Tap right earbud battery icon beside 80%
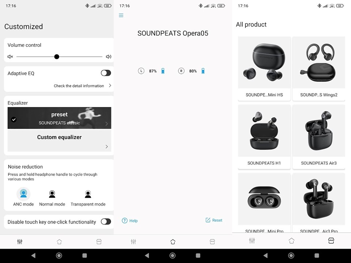Viewport: 351px width, 263px height. 203,71
